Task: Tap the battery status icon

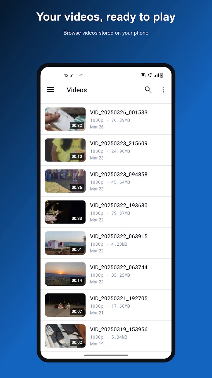Action: click(162, 75)
